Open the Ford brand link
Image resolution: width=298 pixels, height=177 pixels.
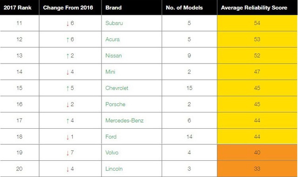pyautogui.click(x=111, y=137)
